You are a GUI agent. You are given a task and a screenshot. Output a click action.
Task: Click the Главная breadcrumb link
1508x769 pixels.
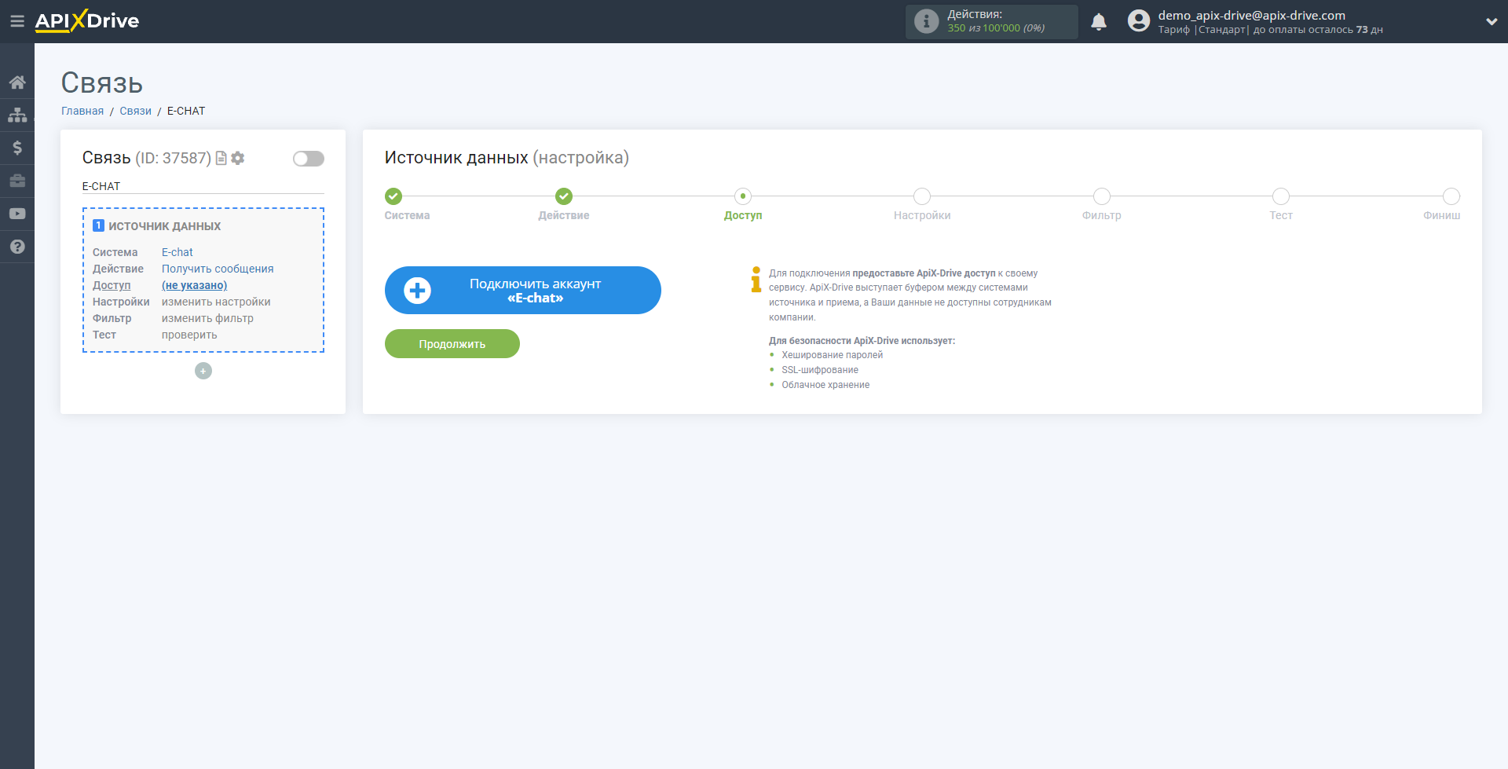pos(82,111)
